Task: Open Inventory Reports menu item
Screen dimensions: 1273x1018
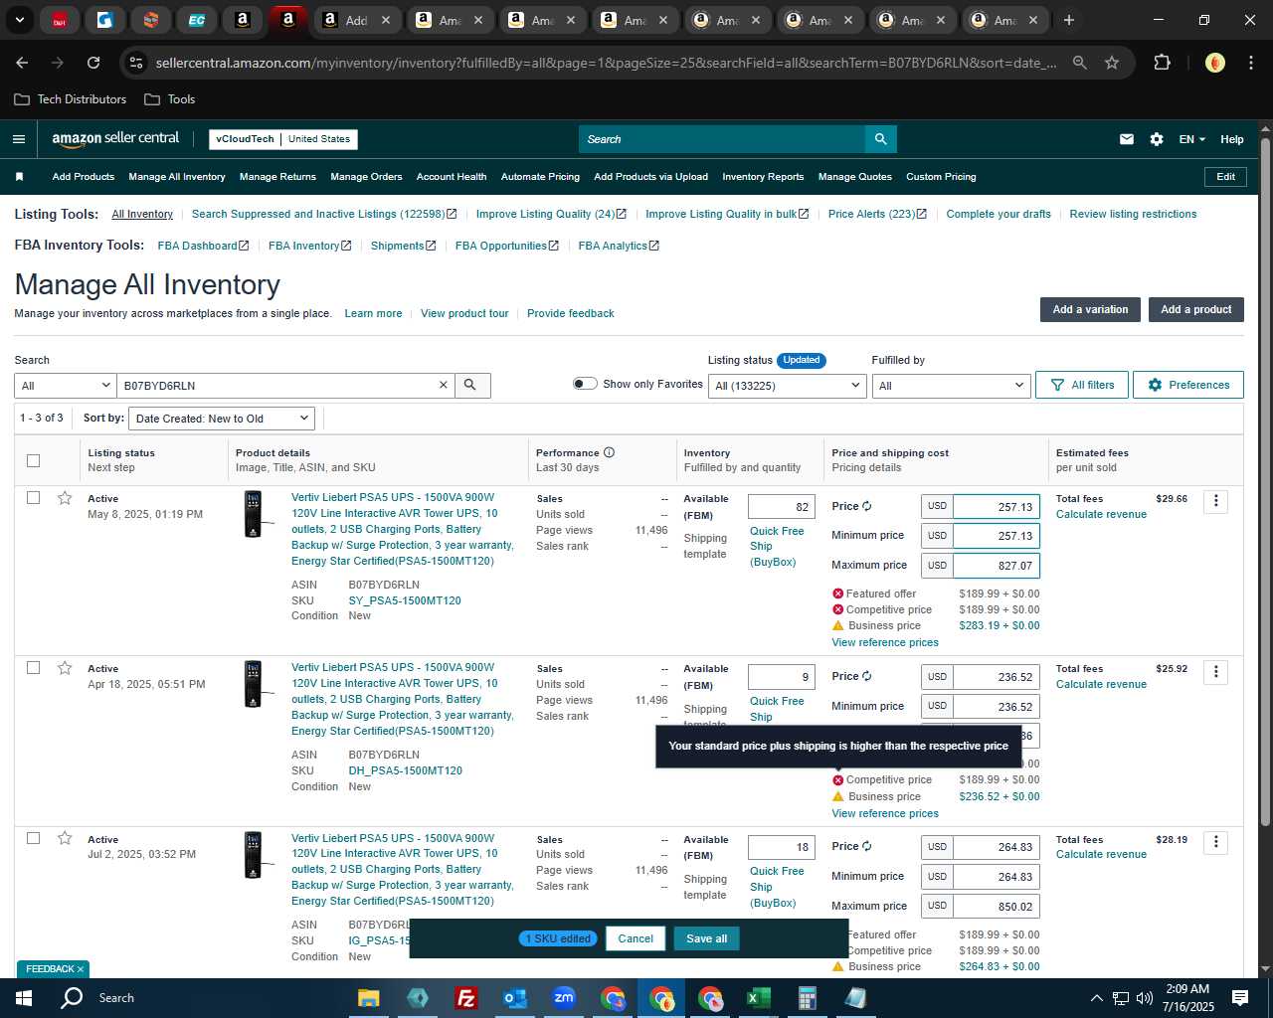Action: [x=763, y=177]
